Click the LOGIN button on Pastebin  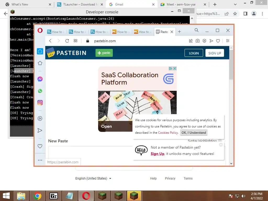coord(194,53)
